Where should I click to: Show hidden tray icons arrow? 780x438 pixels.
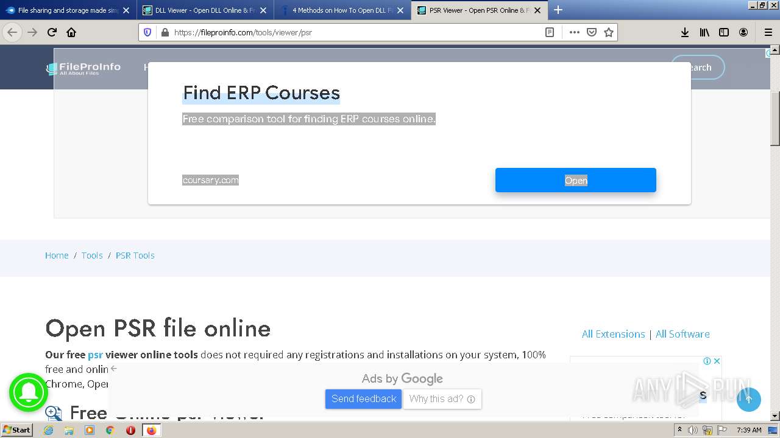pos(679,430)
